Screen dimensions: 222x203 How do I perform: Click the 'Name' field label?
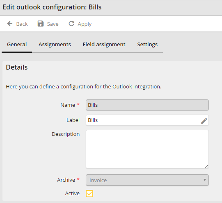68,105
